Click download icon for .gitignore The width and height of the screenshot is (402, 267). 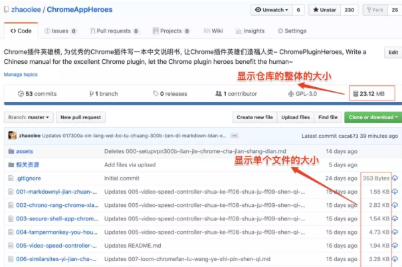coord(395,178)
